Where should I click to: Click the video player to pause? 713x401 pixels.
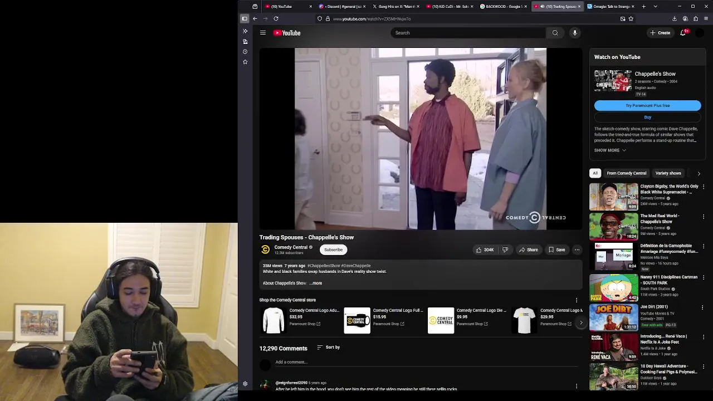(421, 139)
